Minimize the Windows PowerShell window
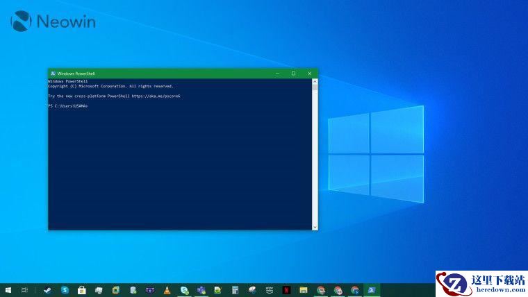Viewport: 528px width, 297px height. pos(278,73)
